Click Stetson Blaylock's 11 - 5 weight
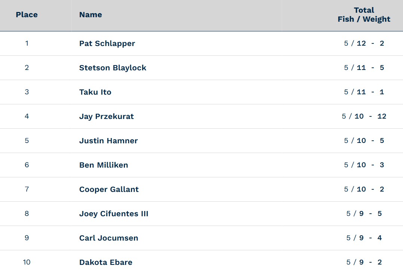403x272 pixels. [x=370, y=68]
